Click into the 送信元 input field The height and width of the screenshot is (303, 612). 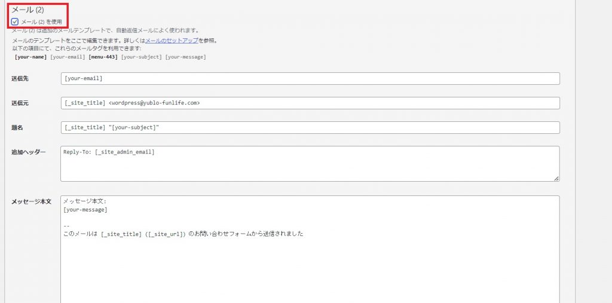[x=310, y=103]
